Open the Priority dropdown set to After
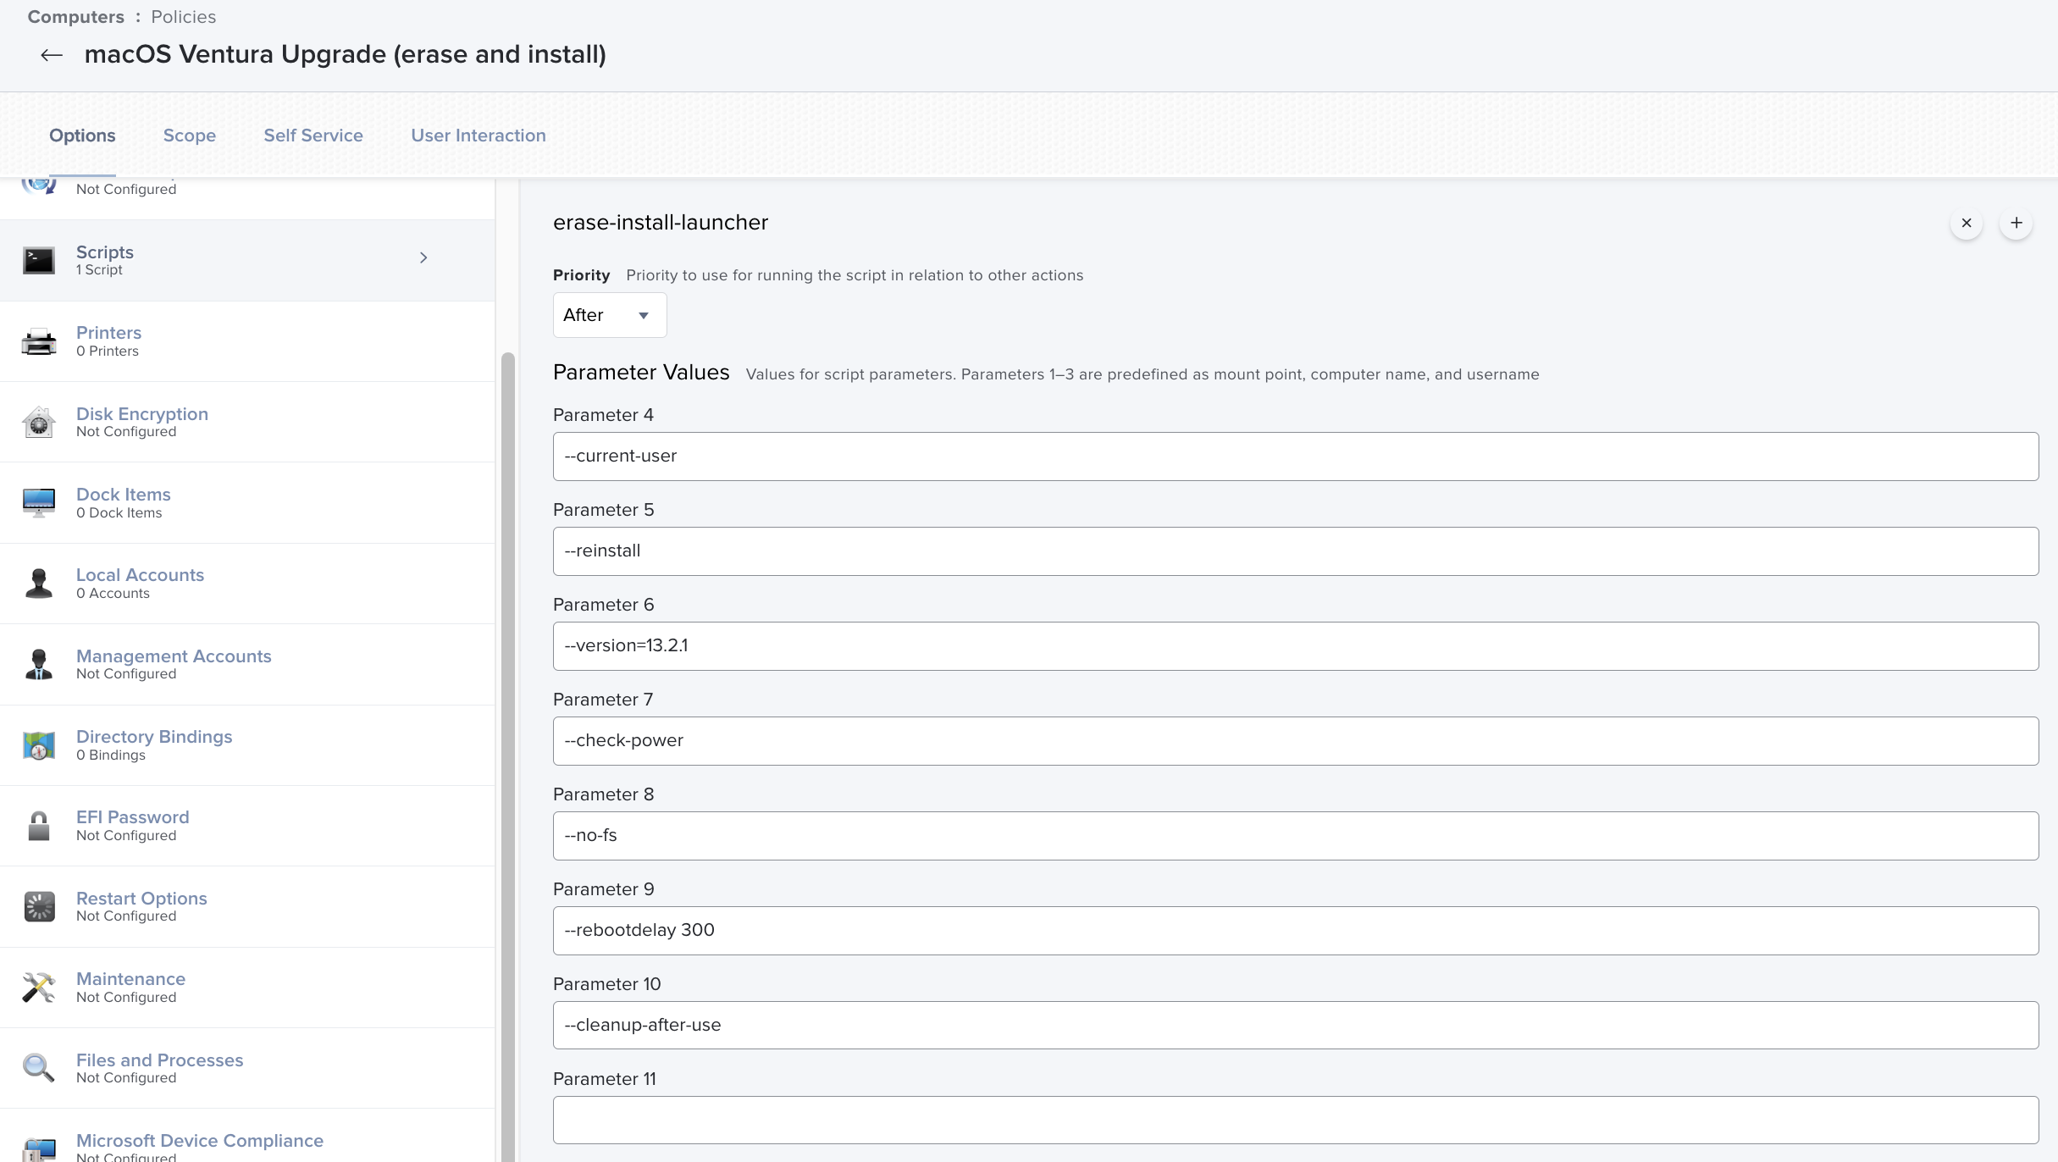The height and width of the screenshot is (1162, 2058). [609, 314]
